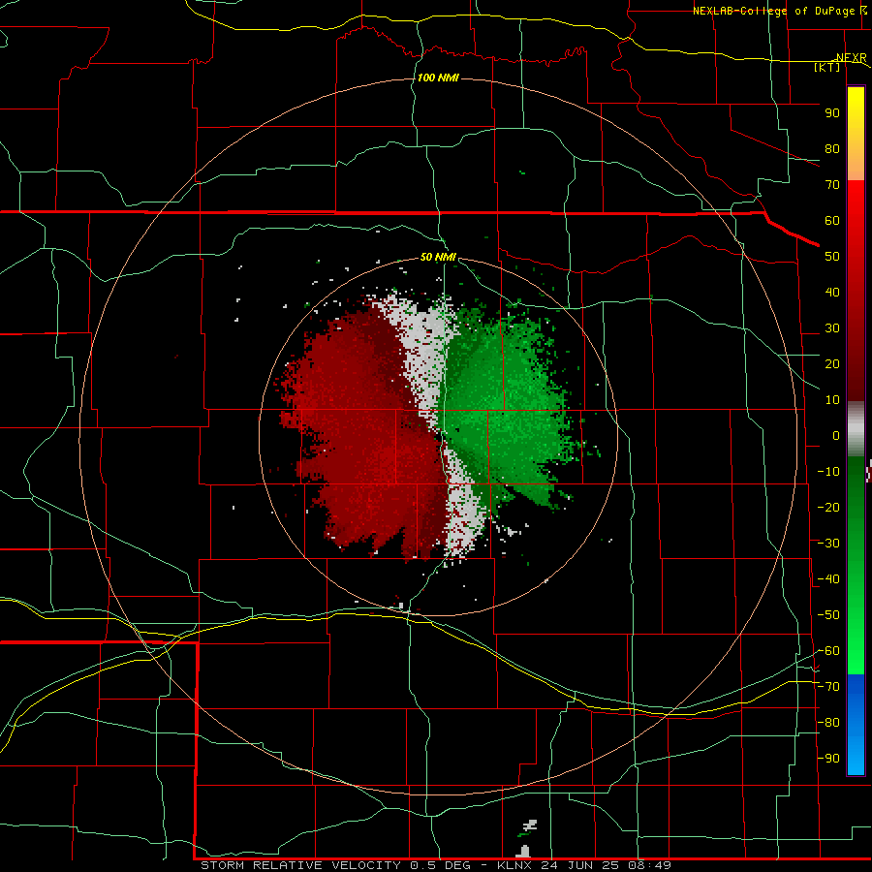Image resolution: width=872 pixels, height=872 pixels.
Task: Click the 0 scale value
Action: point(836,435)
